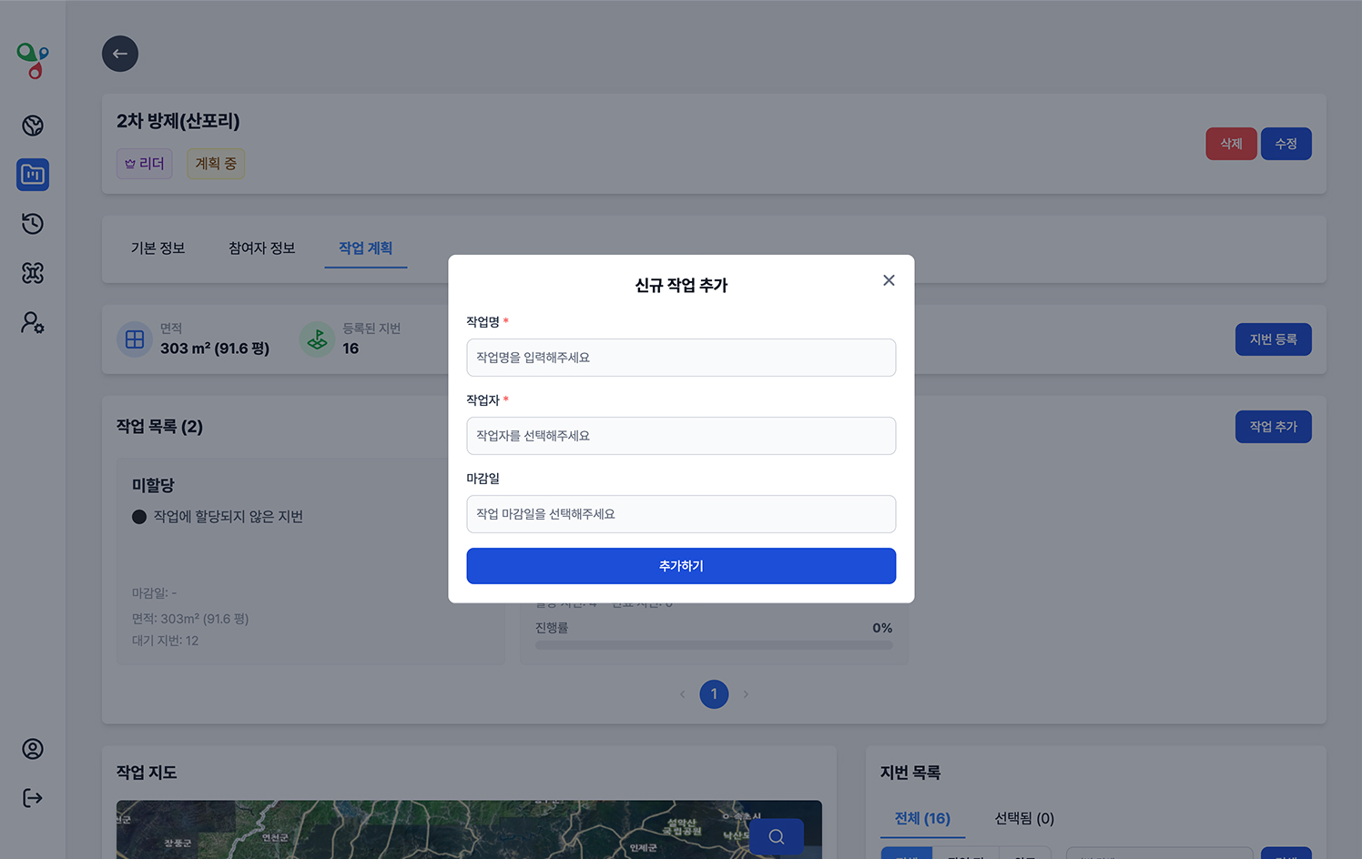Open the profile icon in sidebar

pos(33,749)
